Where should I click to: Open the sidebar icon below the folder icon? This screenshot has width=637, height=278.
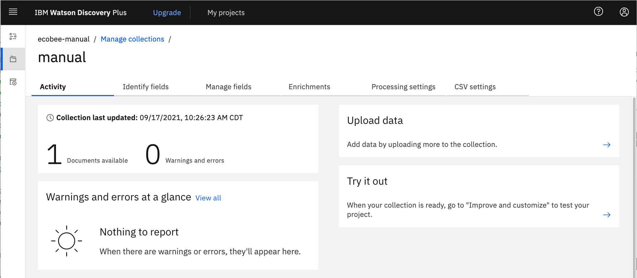13,82
